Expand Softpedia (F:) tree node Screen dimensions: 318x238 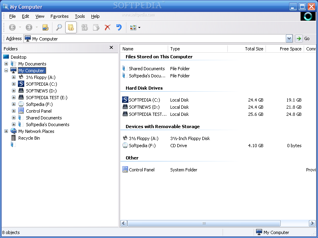(x=14, y=104)
